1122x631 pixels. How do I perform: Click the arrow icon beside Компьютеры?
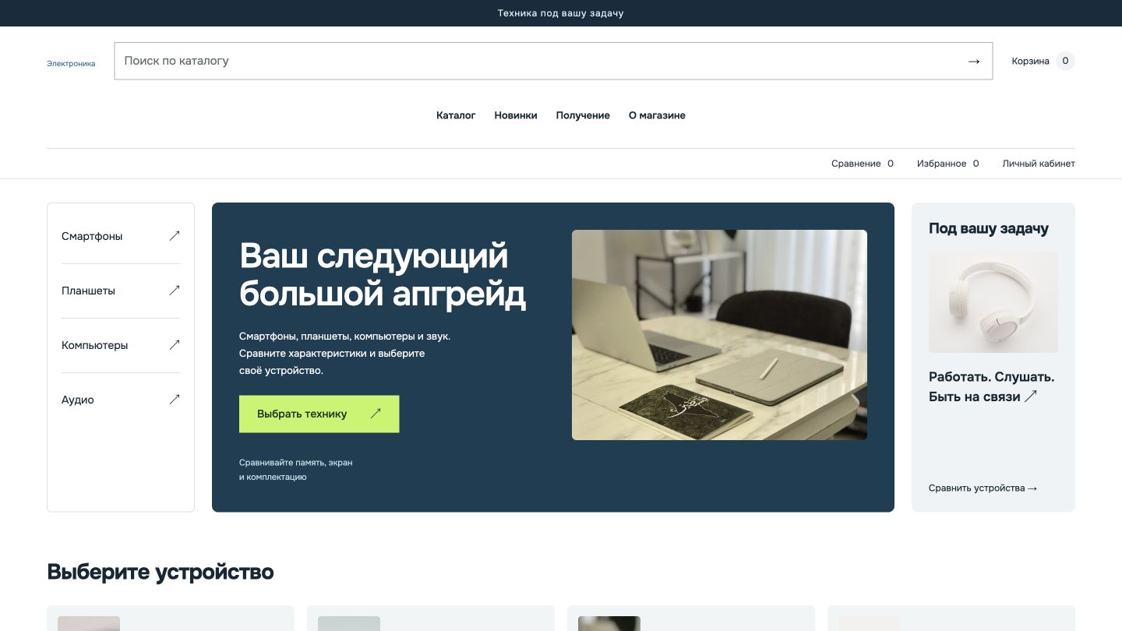[175, 344]
